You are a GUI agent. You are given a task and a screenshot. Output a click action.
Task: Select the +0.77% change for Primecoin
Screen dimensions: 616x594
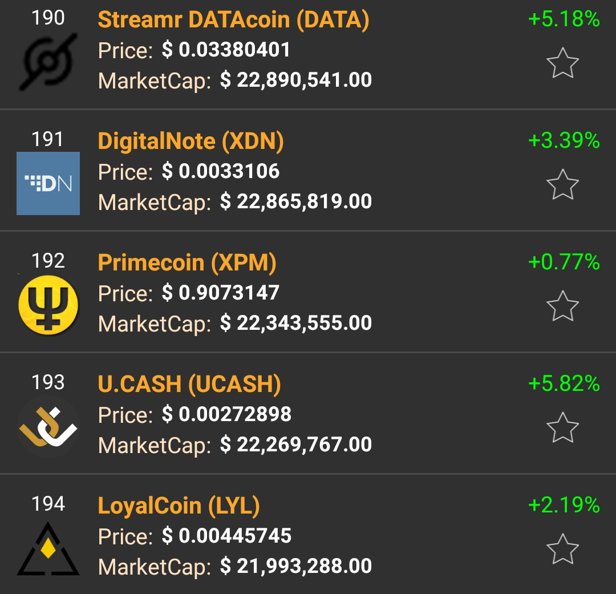click(x=564, y=262)
